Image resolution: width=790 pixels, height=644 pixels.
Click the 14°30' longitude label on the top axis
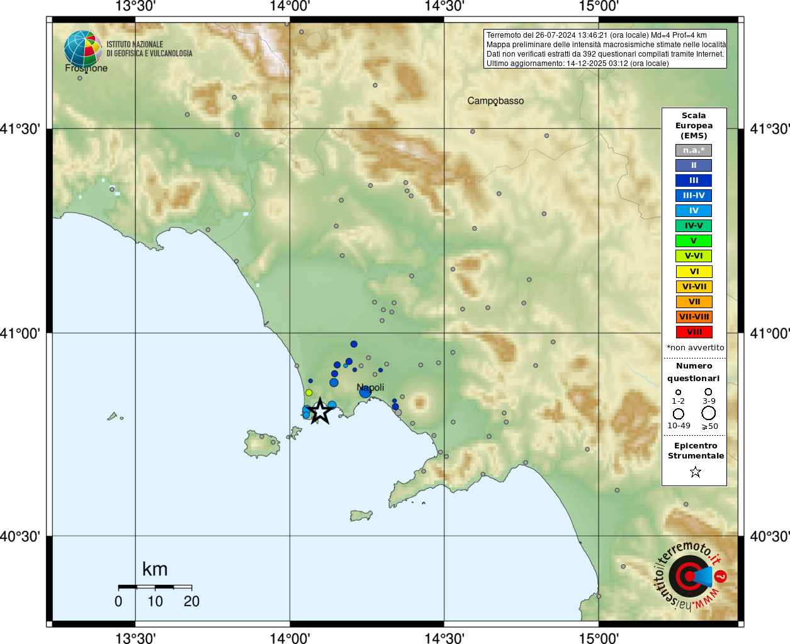point(444,7)
